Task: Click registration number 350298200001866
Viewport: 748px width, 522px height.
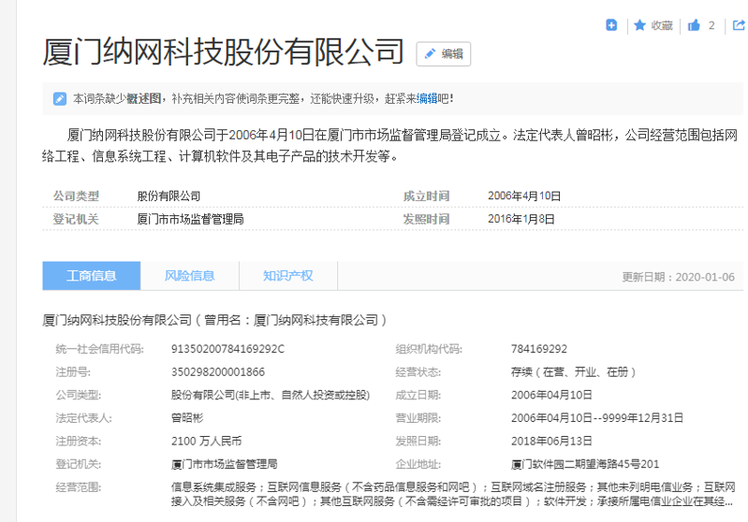Action: 218,371
